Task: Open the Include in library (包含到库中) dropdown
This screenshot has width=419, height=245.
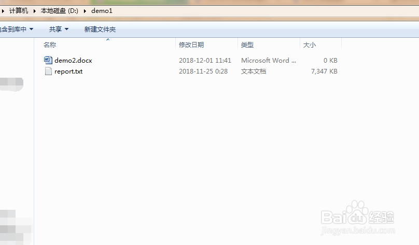Action: click(x=16, y=29)
